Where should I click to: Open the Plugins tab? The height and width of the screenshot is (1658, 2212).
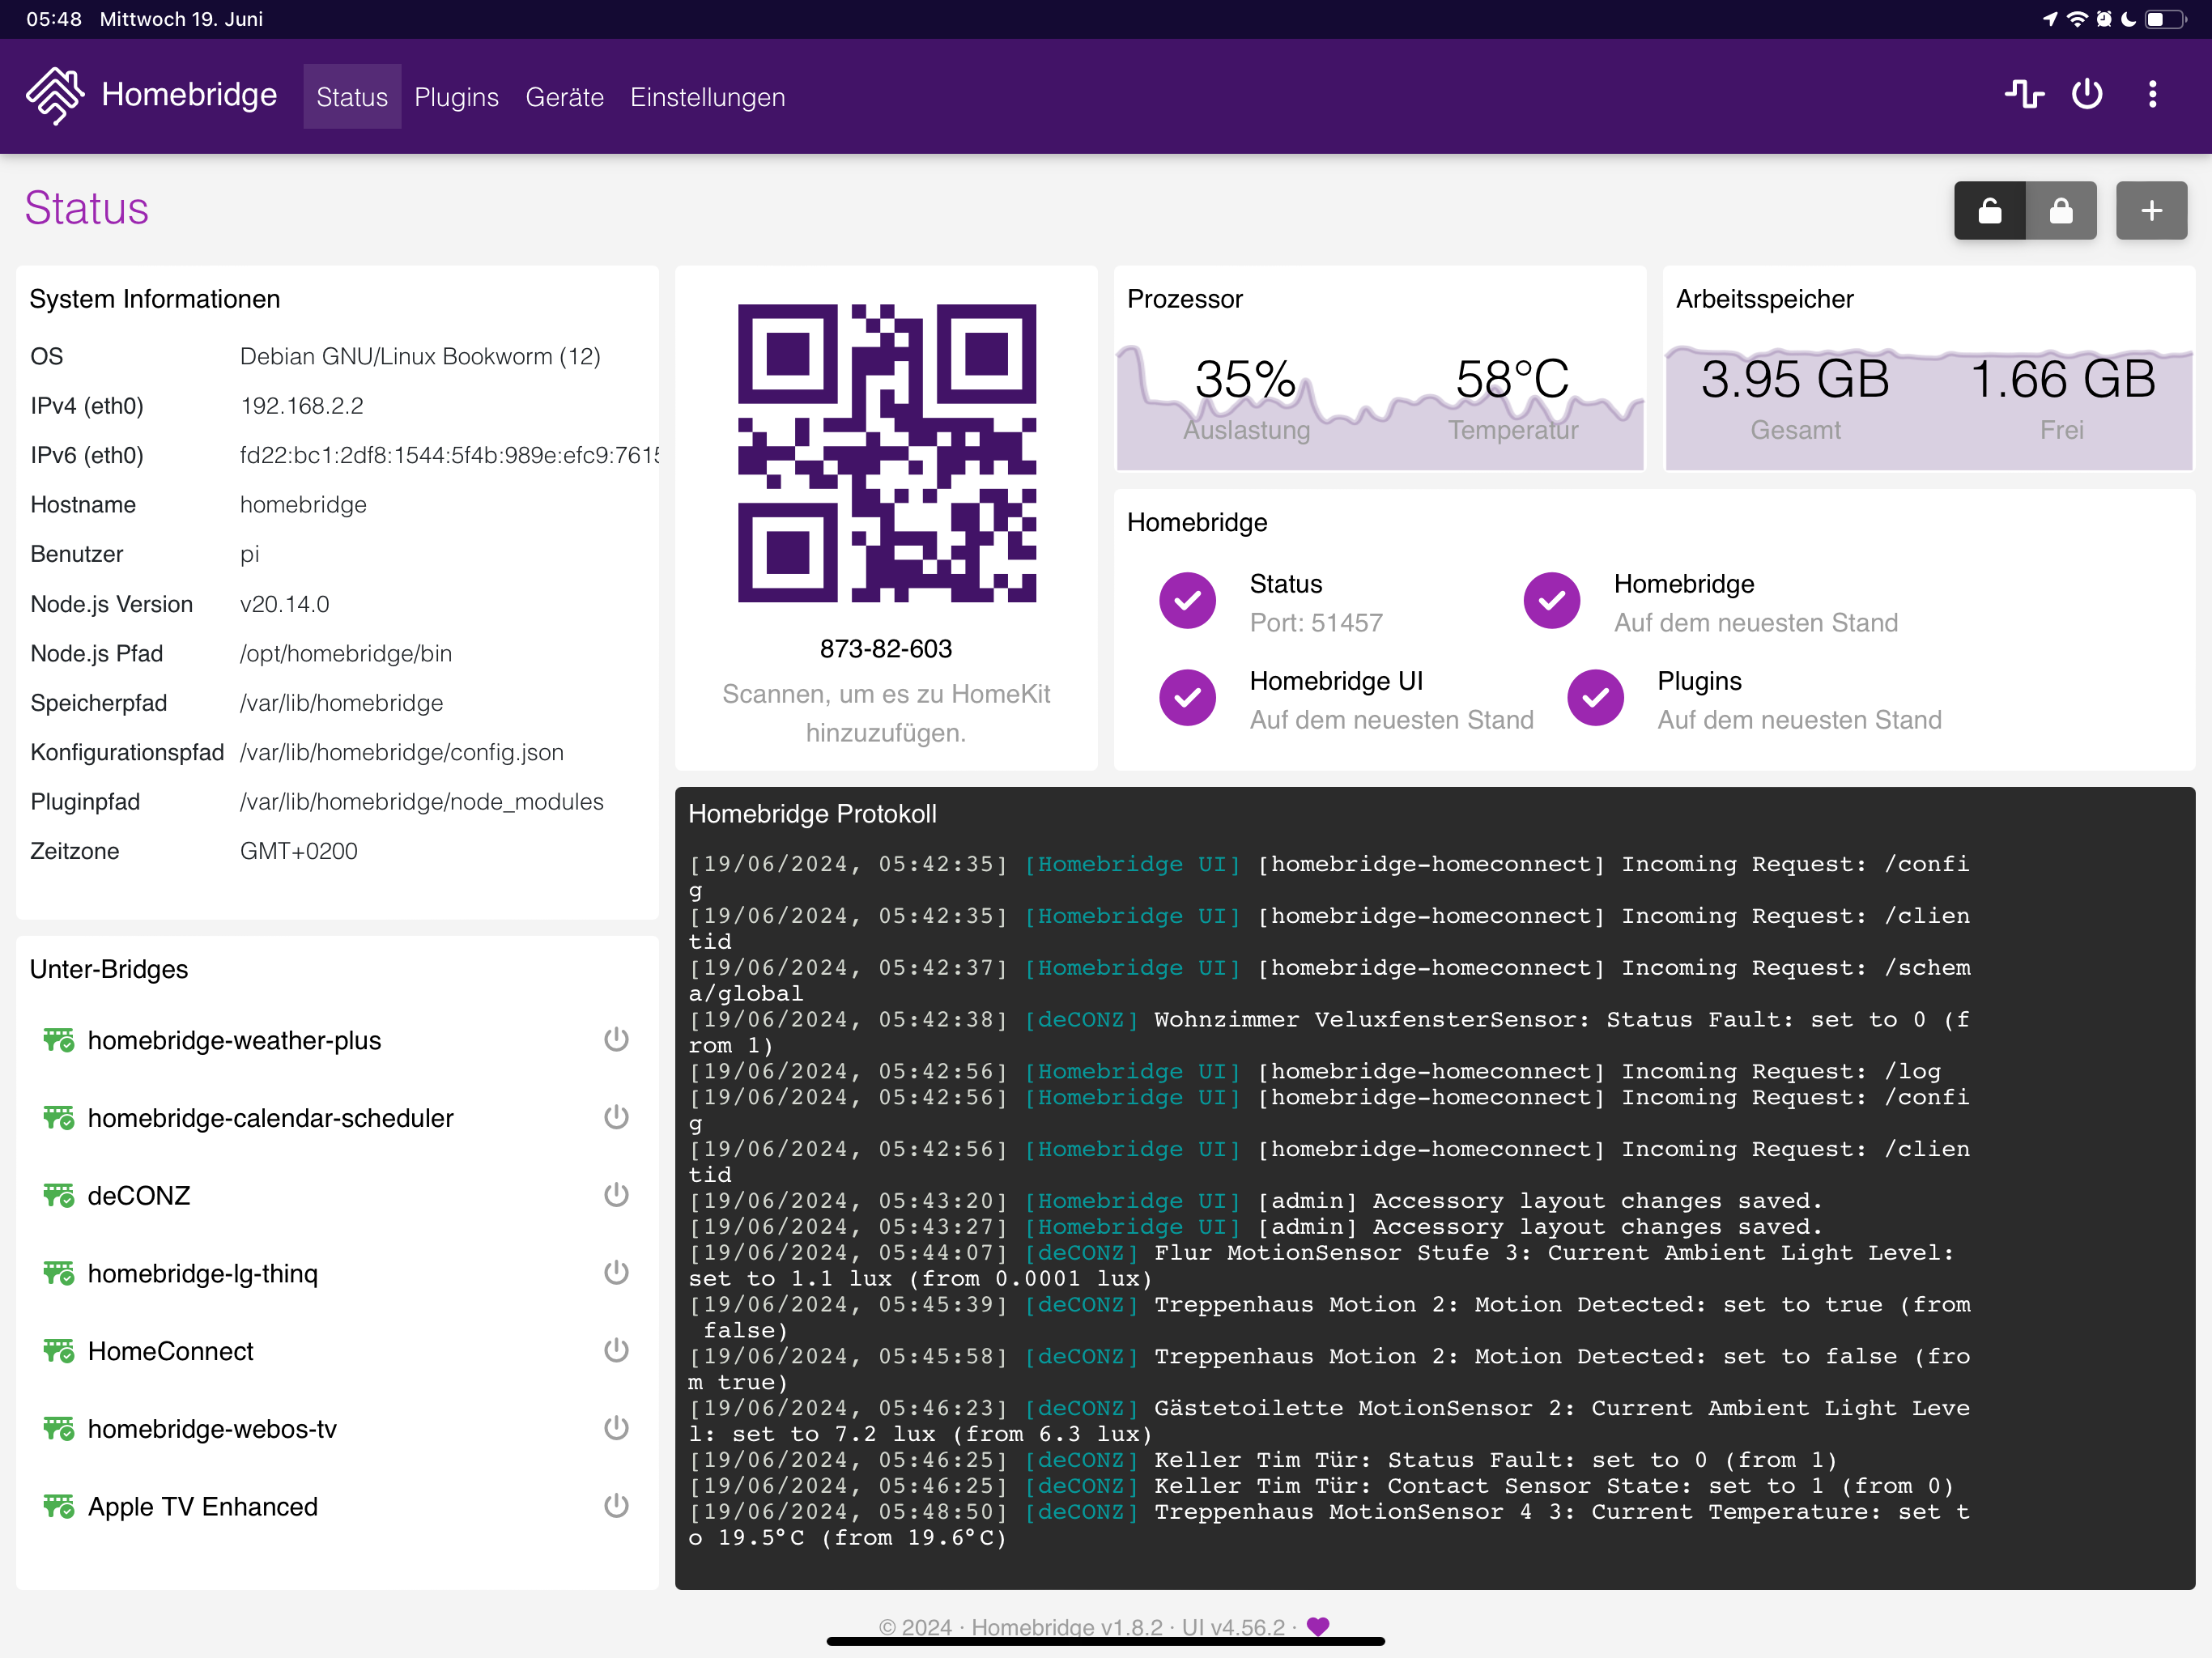[456, 97]
